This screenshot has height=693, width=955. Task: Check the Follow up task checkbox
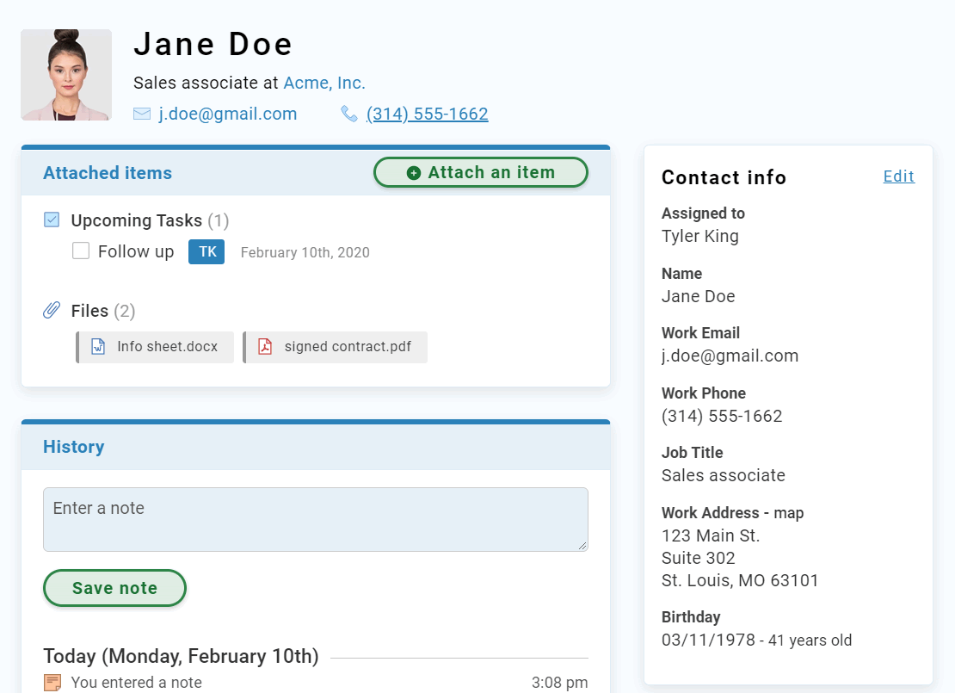click(x=81, y=251)
